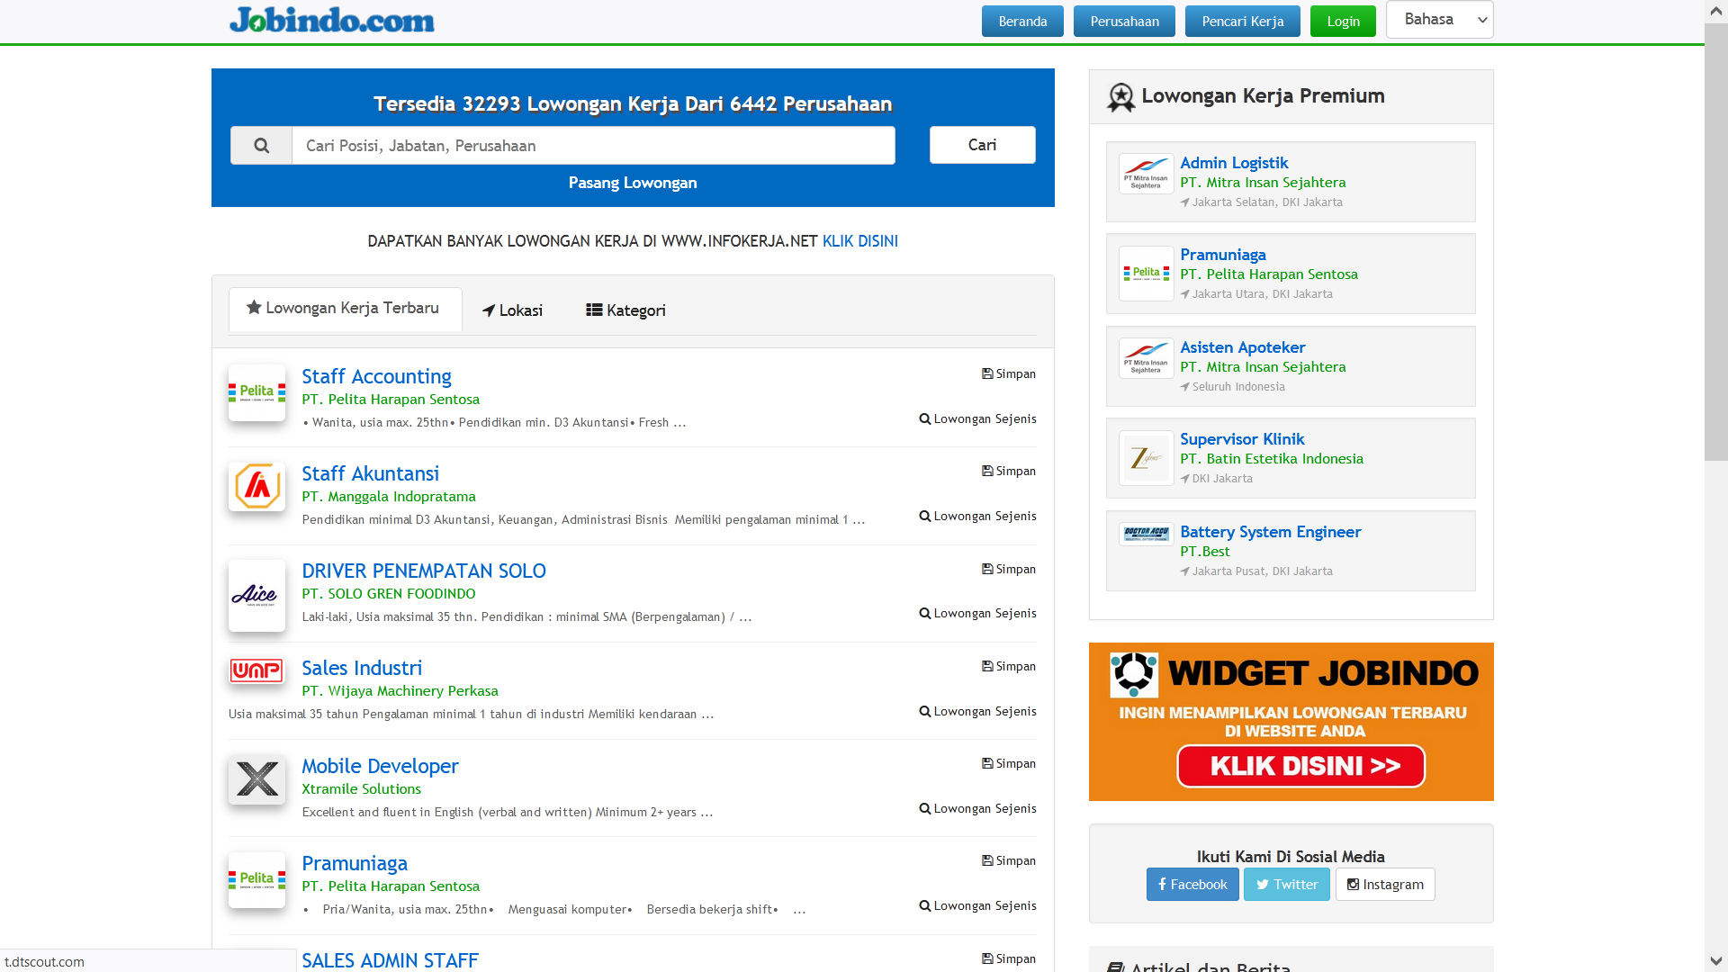The height and width of the screenshot is (972, 1728).
Task: Click Pasang Lowongan link
Action: click(633, 183)
